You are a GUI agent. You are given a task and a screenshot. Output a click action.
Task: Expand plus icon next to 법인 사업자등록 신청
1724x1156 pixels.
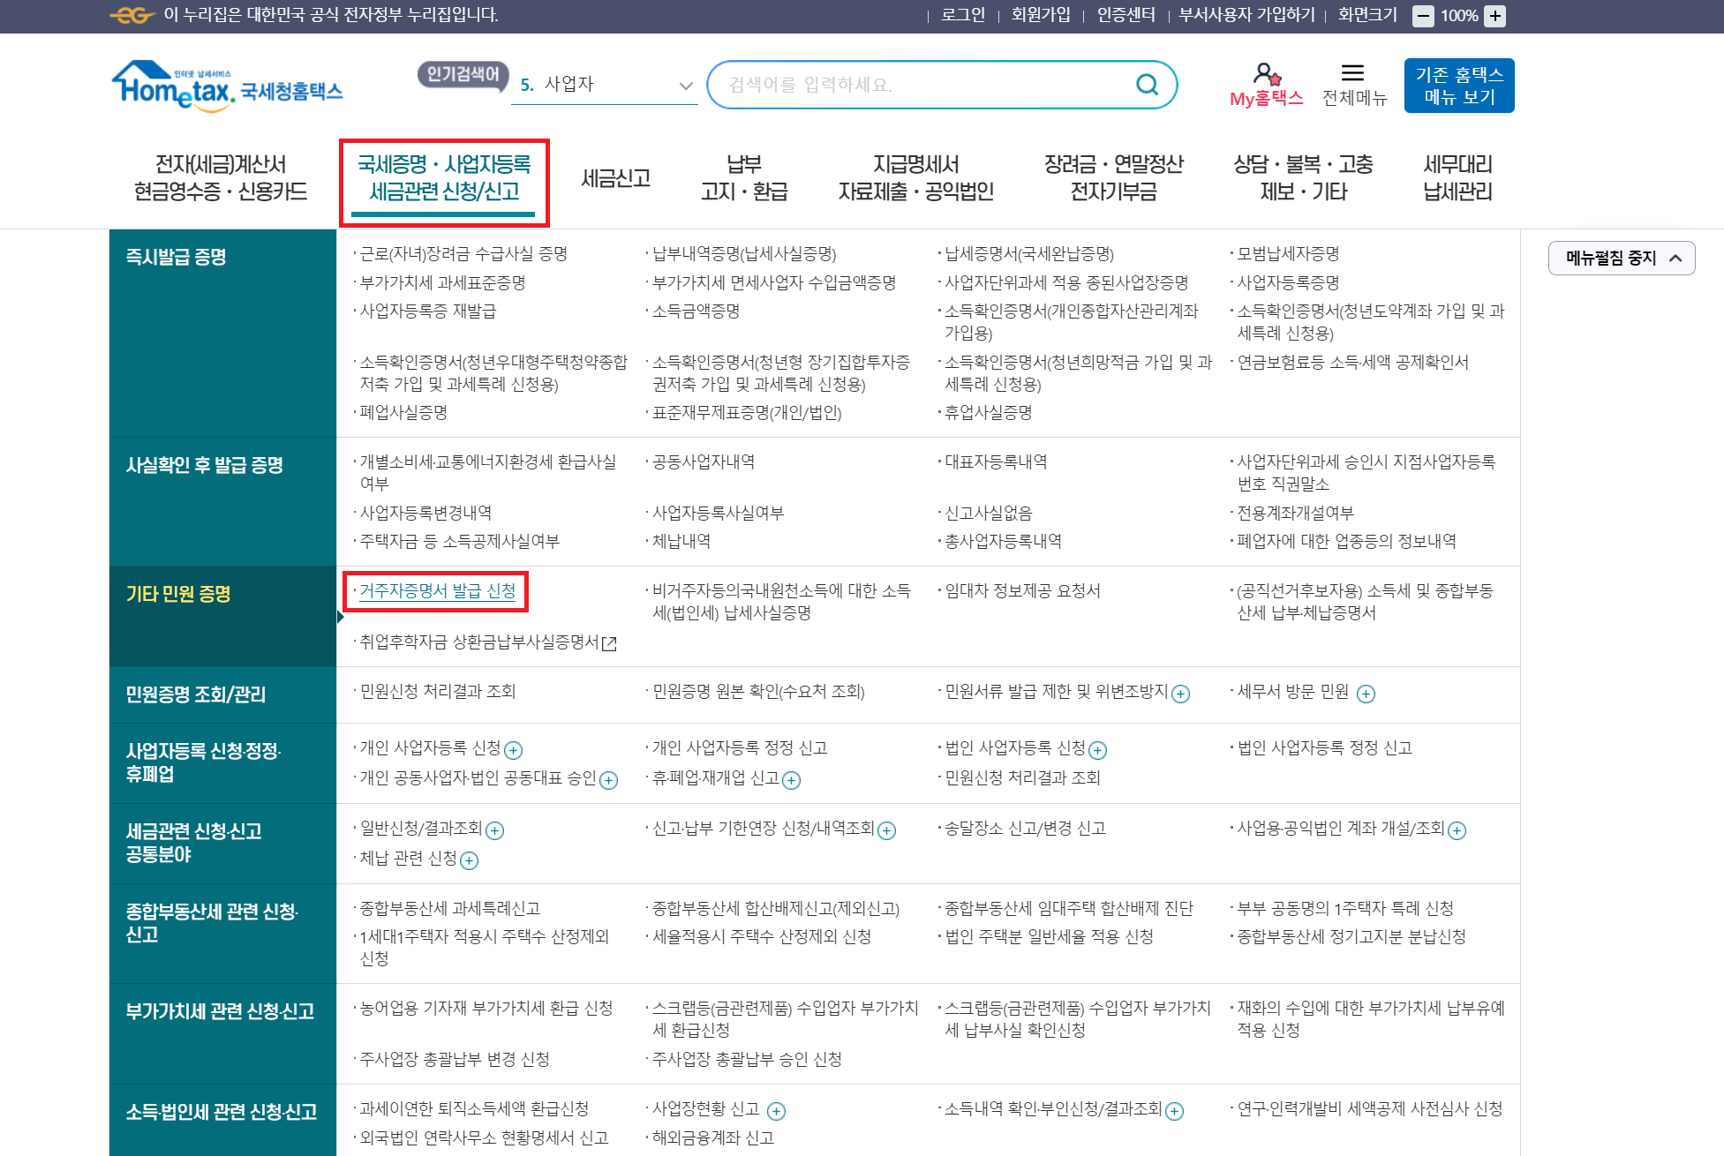coord(1097,750)
